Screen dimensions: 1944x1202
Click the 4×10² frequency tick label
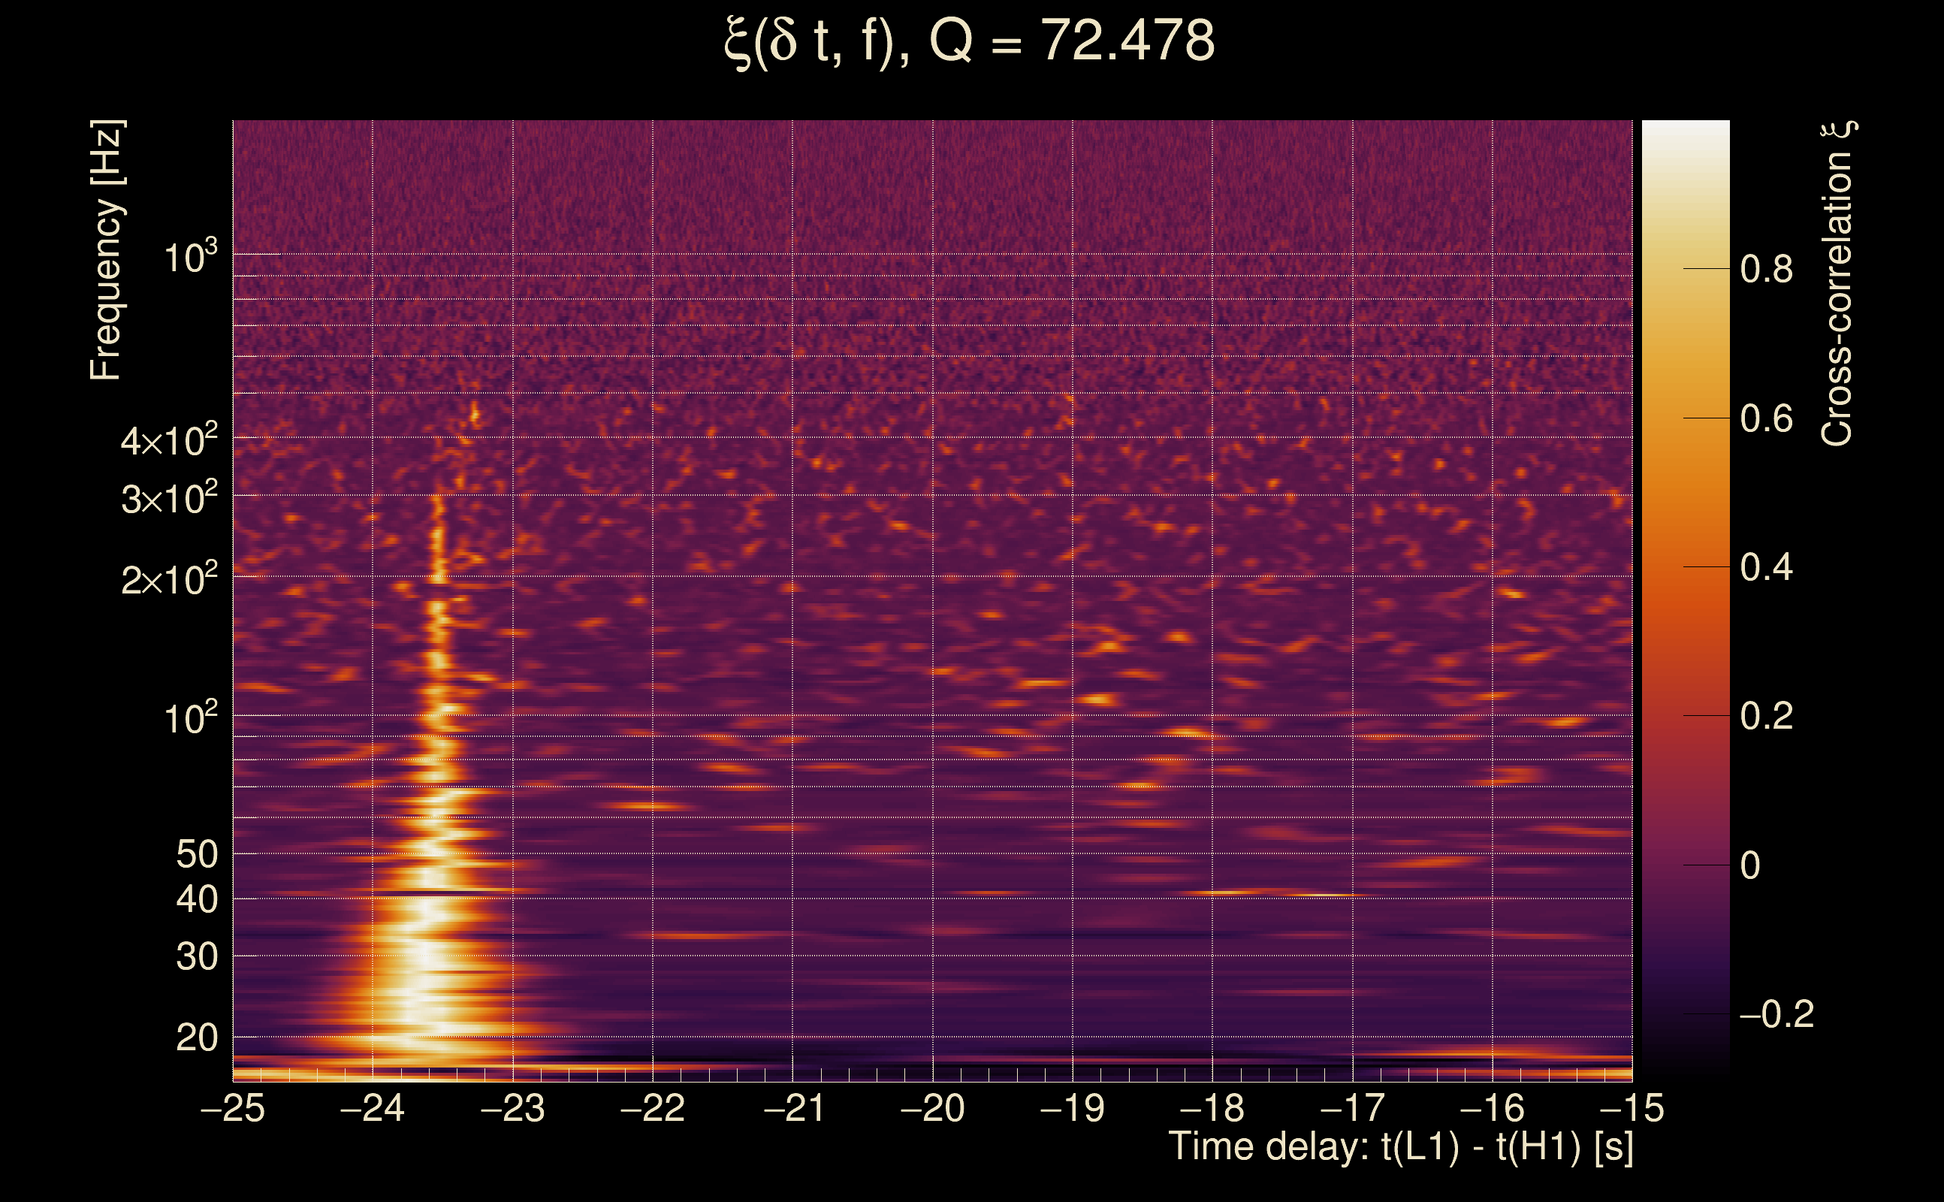point(168,439)
